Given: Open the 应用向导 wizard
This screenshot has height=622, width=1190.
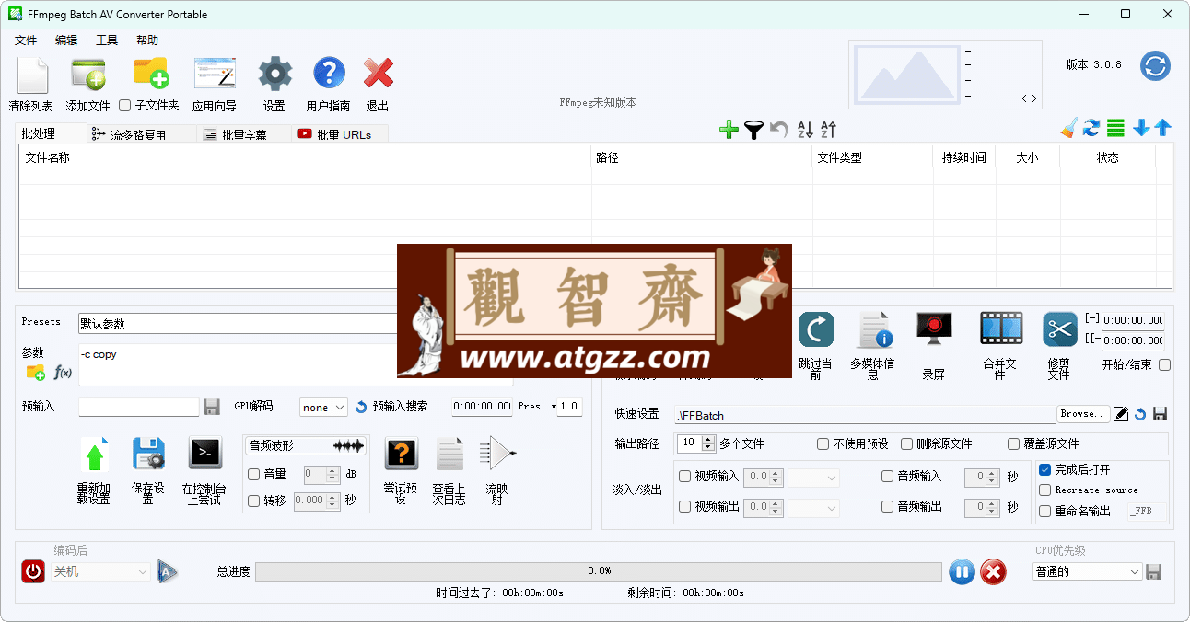Looking at the screenshot, I should pyautogui.click(x=215, y=73).
